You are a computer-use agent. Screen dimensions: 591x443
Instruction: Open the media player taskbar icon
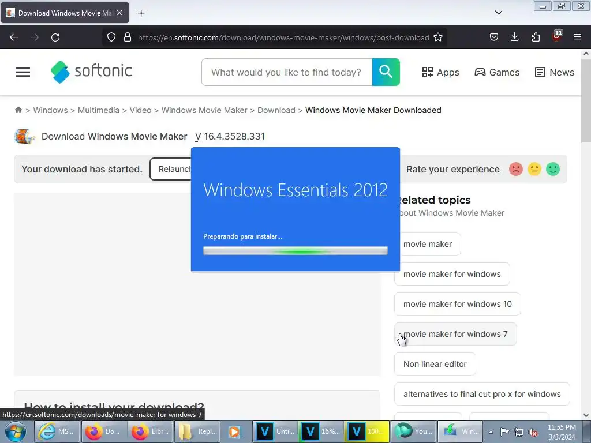pyautogui.click(x=235, y=431)
